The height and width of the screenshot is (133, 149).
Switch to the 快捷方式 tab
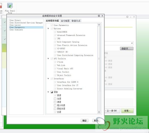tap(76, 21)
